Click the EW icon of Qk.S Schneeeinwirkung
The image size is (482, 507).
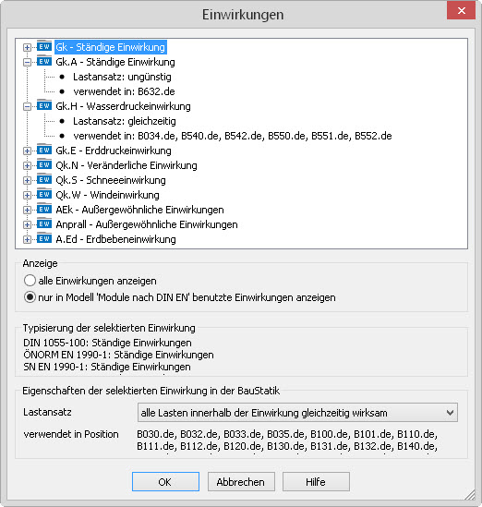point(44,179)
